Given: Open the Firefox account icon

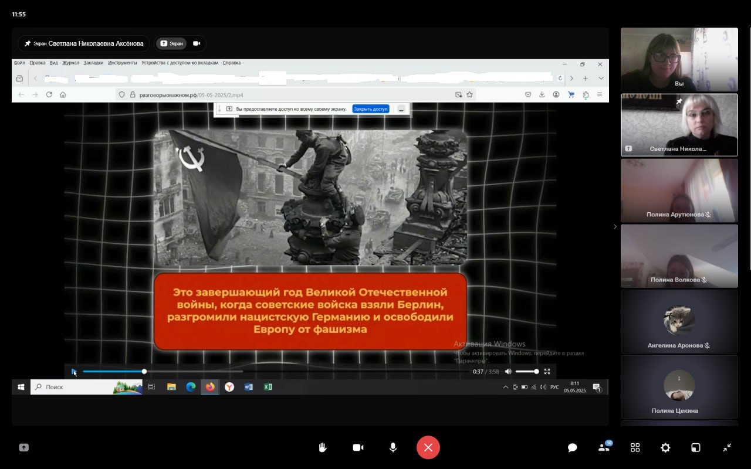Looking at the screenshot, I should [556, 94].
